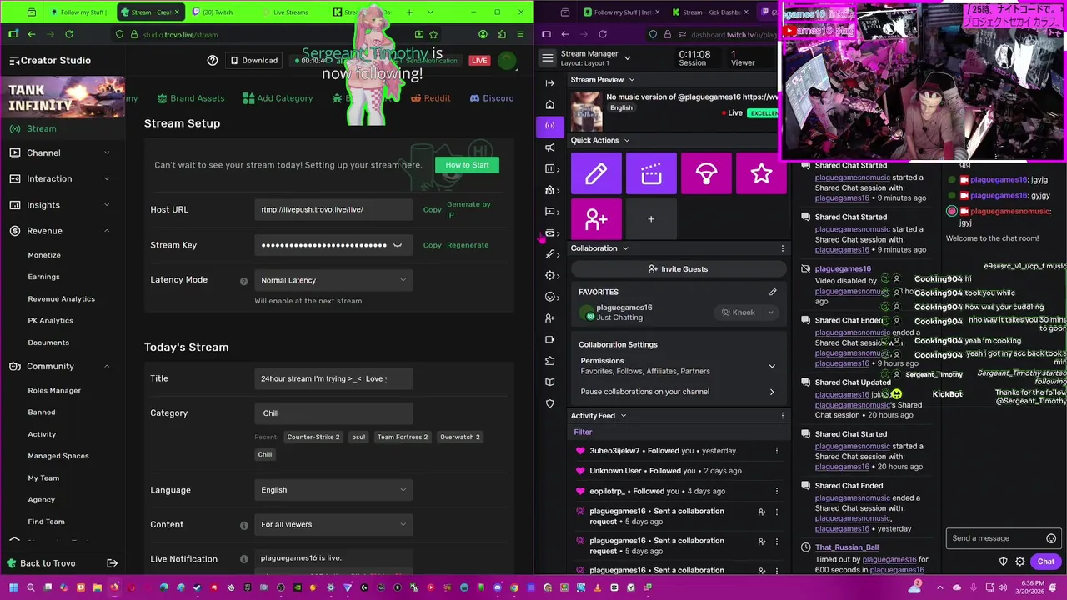Expand the Interaction section in Trovo sidebar
1067x600 pixels.
click(63, 178)
